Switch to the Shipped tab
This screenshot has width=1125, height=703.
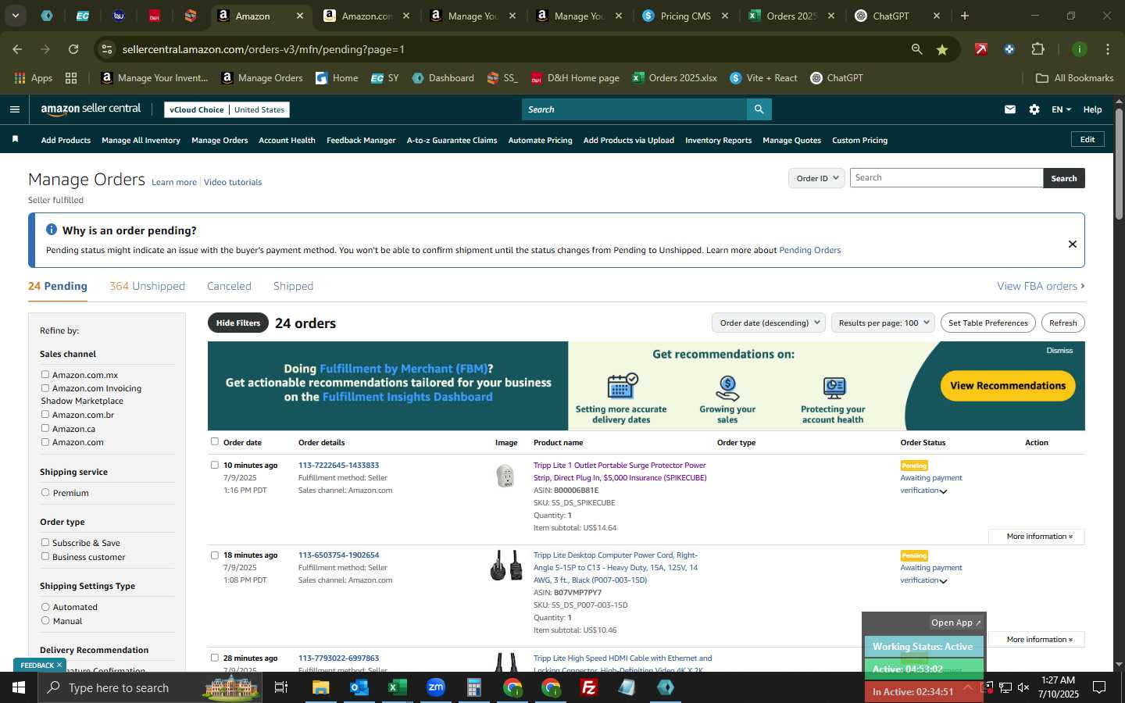pos(293,286)
